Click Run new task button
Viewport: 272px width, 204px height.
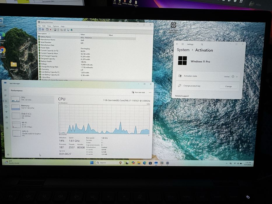[138, 92]
